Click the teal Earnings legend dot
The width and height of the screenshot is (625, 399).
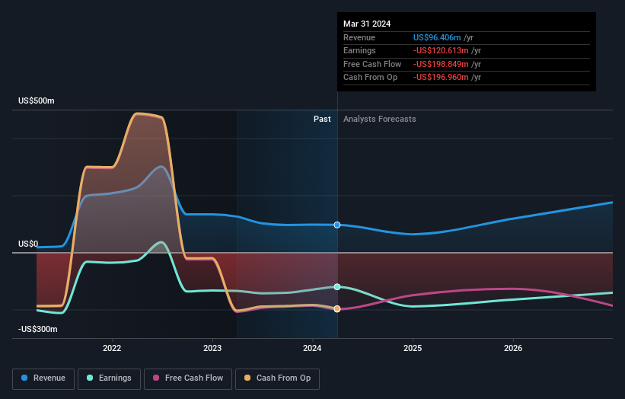point(90,378)
